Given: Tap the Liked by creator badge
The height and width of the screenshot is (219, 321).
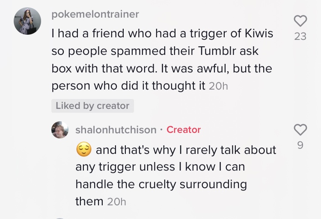Looking at the screenshot, I should click(x=92, y=106).
